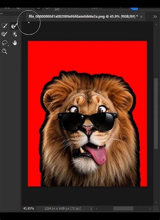The width and height of the screenshot is (160, 220).
Task: Click the horizontal scrollbar thumb
Action: point(123,209)
